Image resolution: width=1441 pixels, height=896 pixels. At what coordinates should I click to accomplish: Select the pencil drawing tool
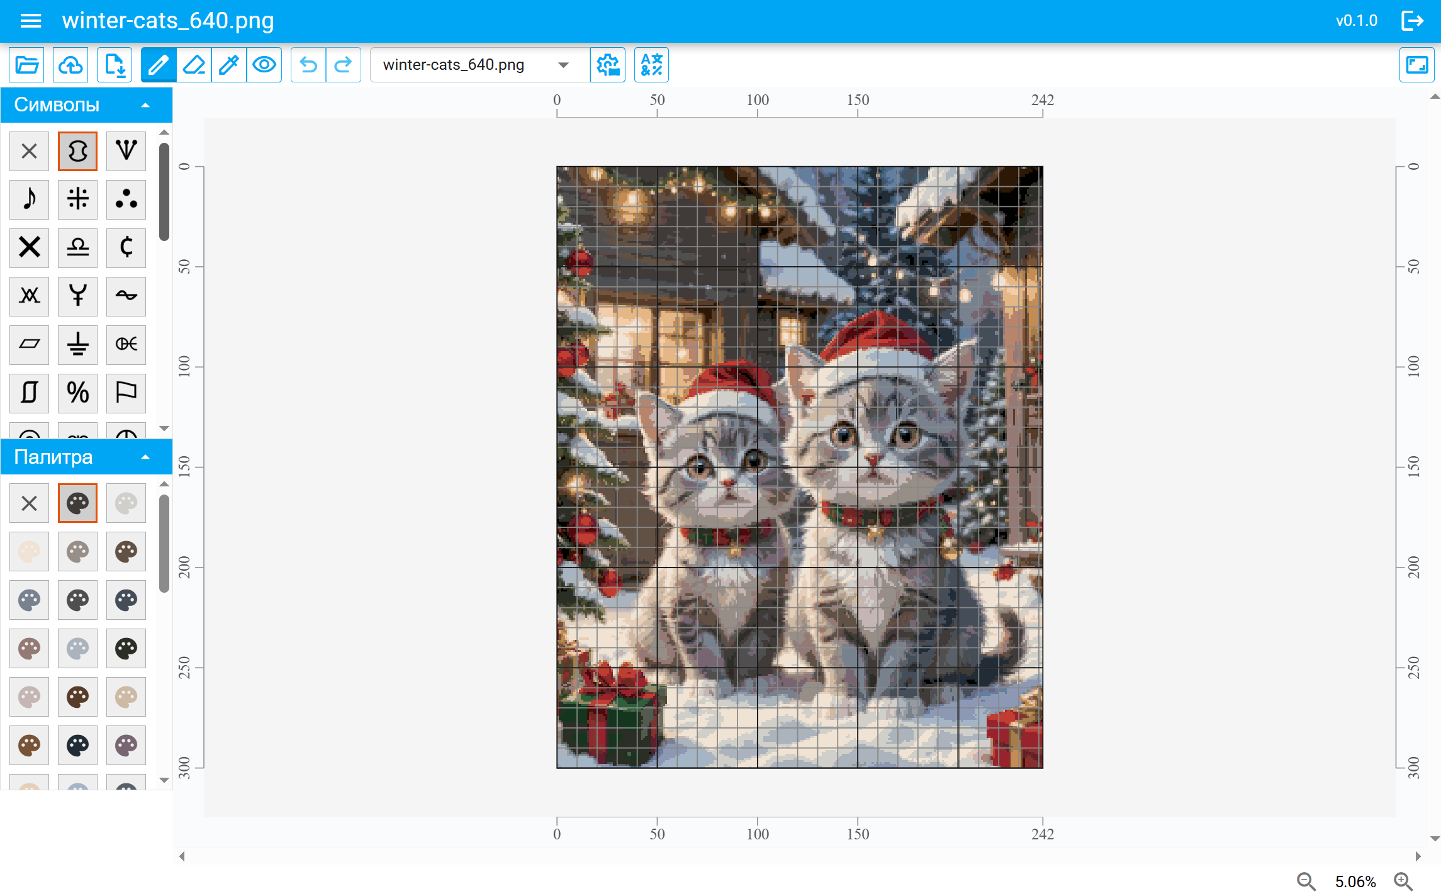(159, 65)
